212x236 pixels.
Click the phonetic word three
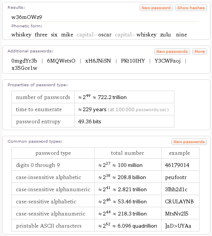point(41,35)
